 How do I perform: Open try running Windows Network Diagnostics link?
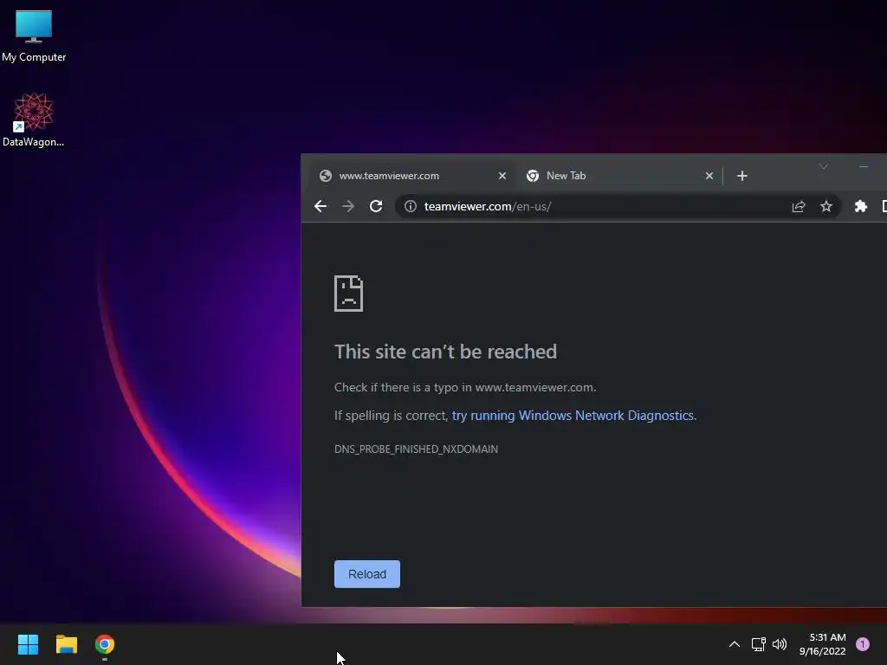coord(573,416)
